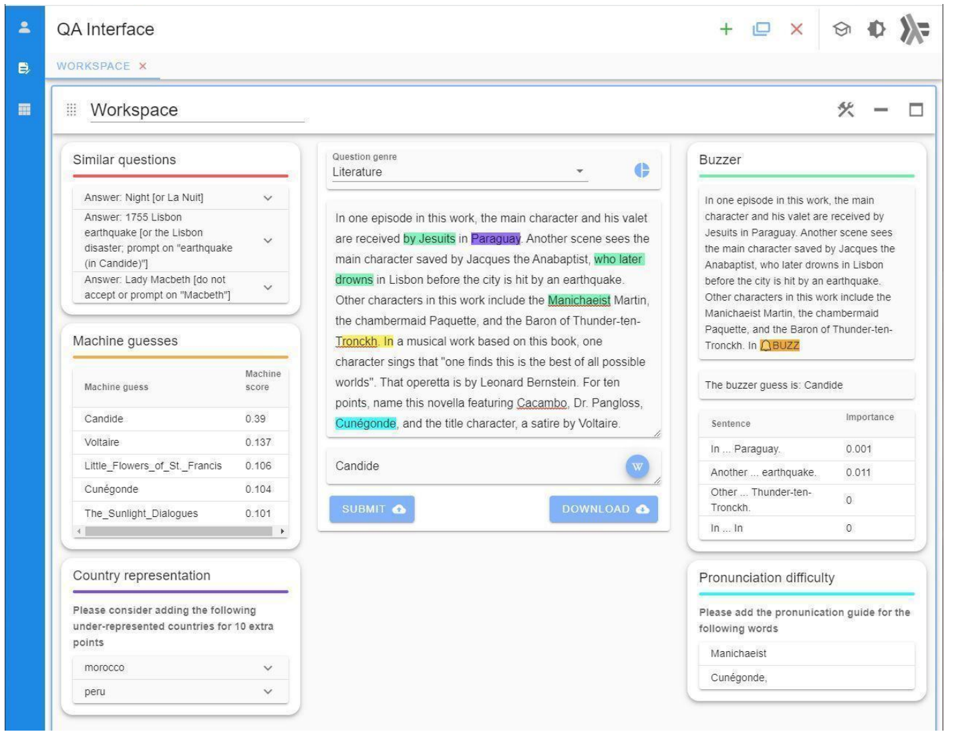
Task: Click the Wikipedia icon beside the Candide answer
Action: 636,467
